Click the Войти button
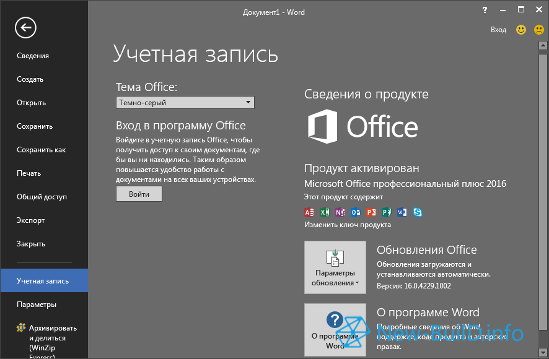The image size is (549, 359). [139, 194]
